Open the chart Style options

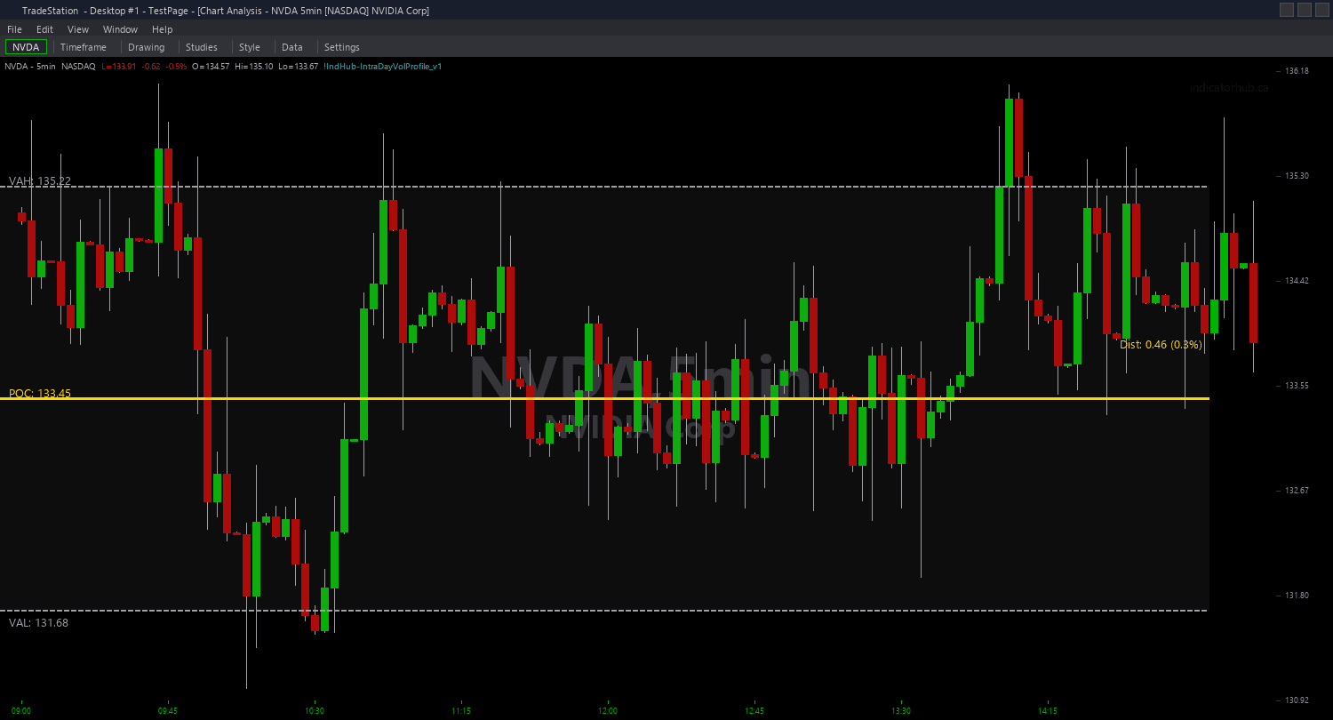249,46
